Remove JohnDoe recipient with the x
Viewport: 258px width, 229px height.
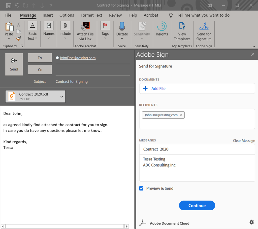pyautogui.click(x=181, y=115)
